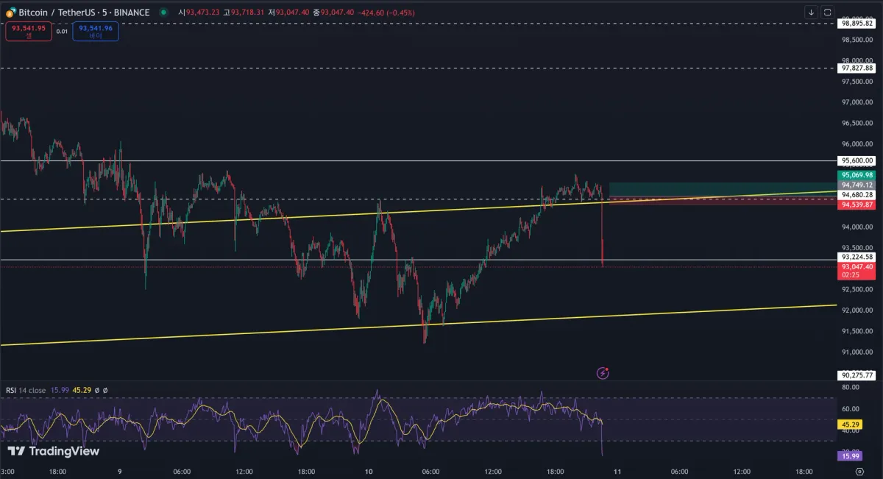Click the 0.01 order quantity field

point(62,32)
